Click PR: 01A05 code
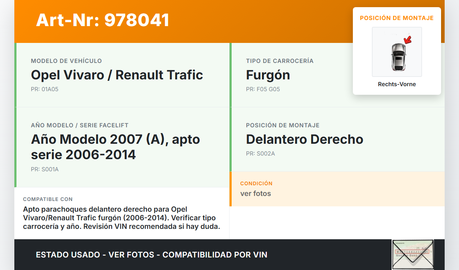 44,89
